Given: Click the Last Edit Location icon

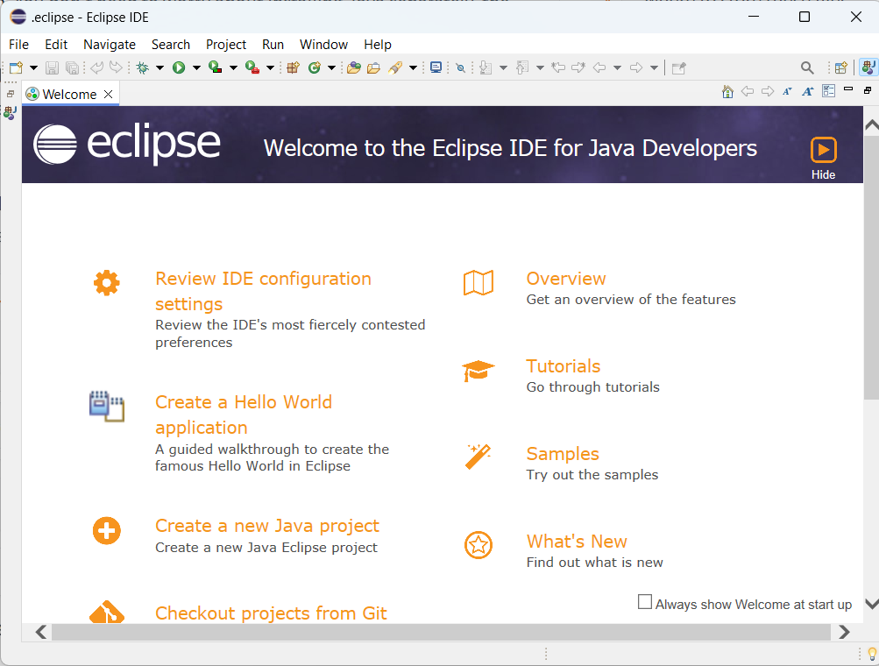Looking at the screenshot, I should [x=558, y=67].
